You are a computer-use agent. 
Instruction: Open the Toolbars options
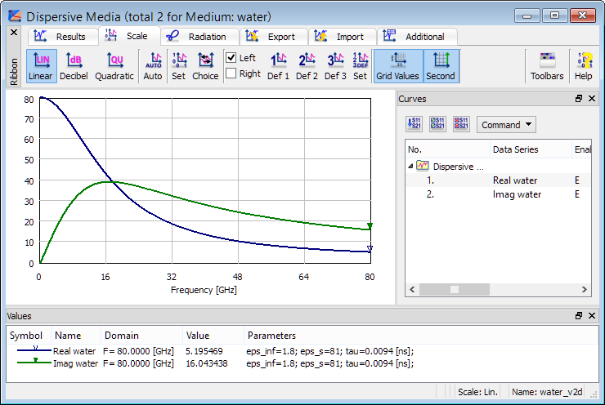pyautogui.click(x=547, y=66)
